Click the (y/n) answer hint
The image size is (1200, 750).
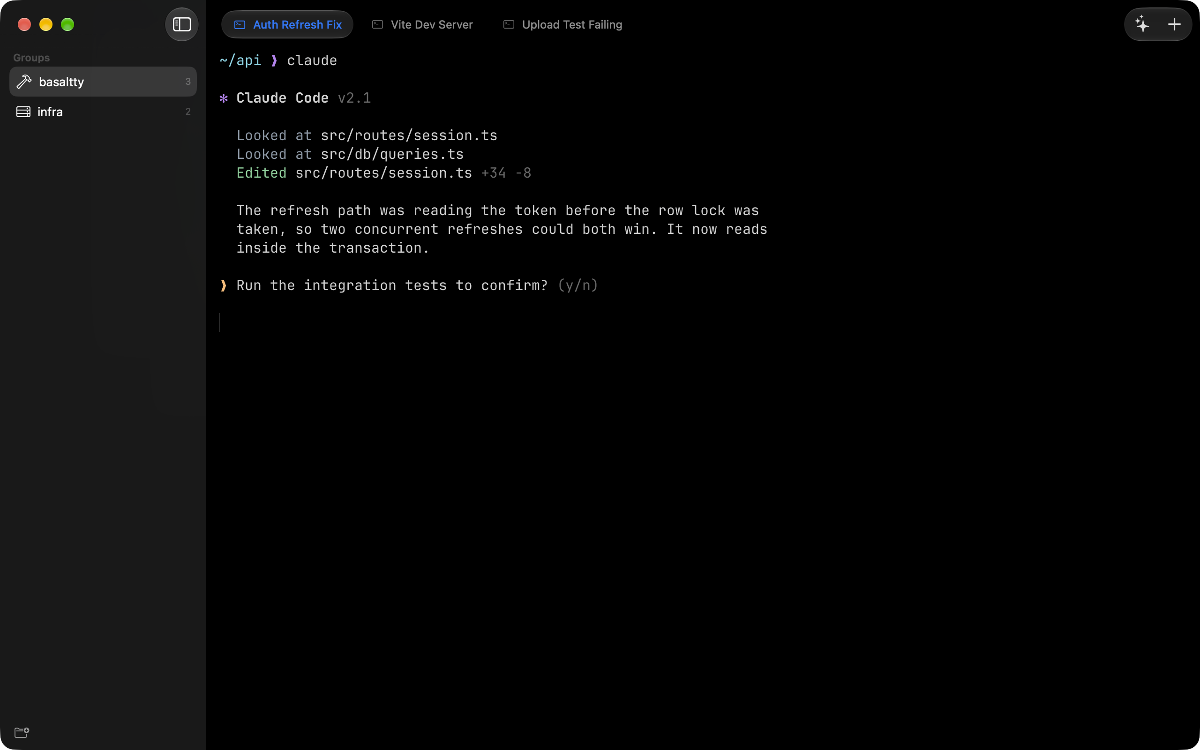(577, 285)
